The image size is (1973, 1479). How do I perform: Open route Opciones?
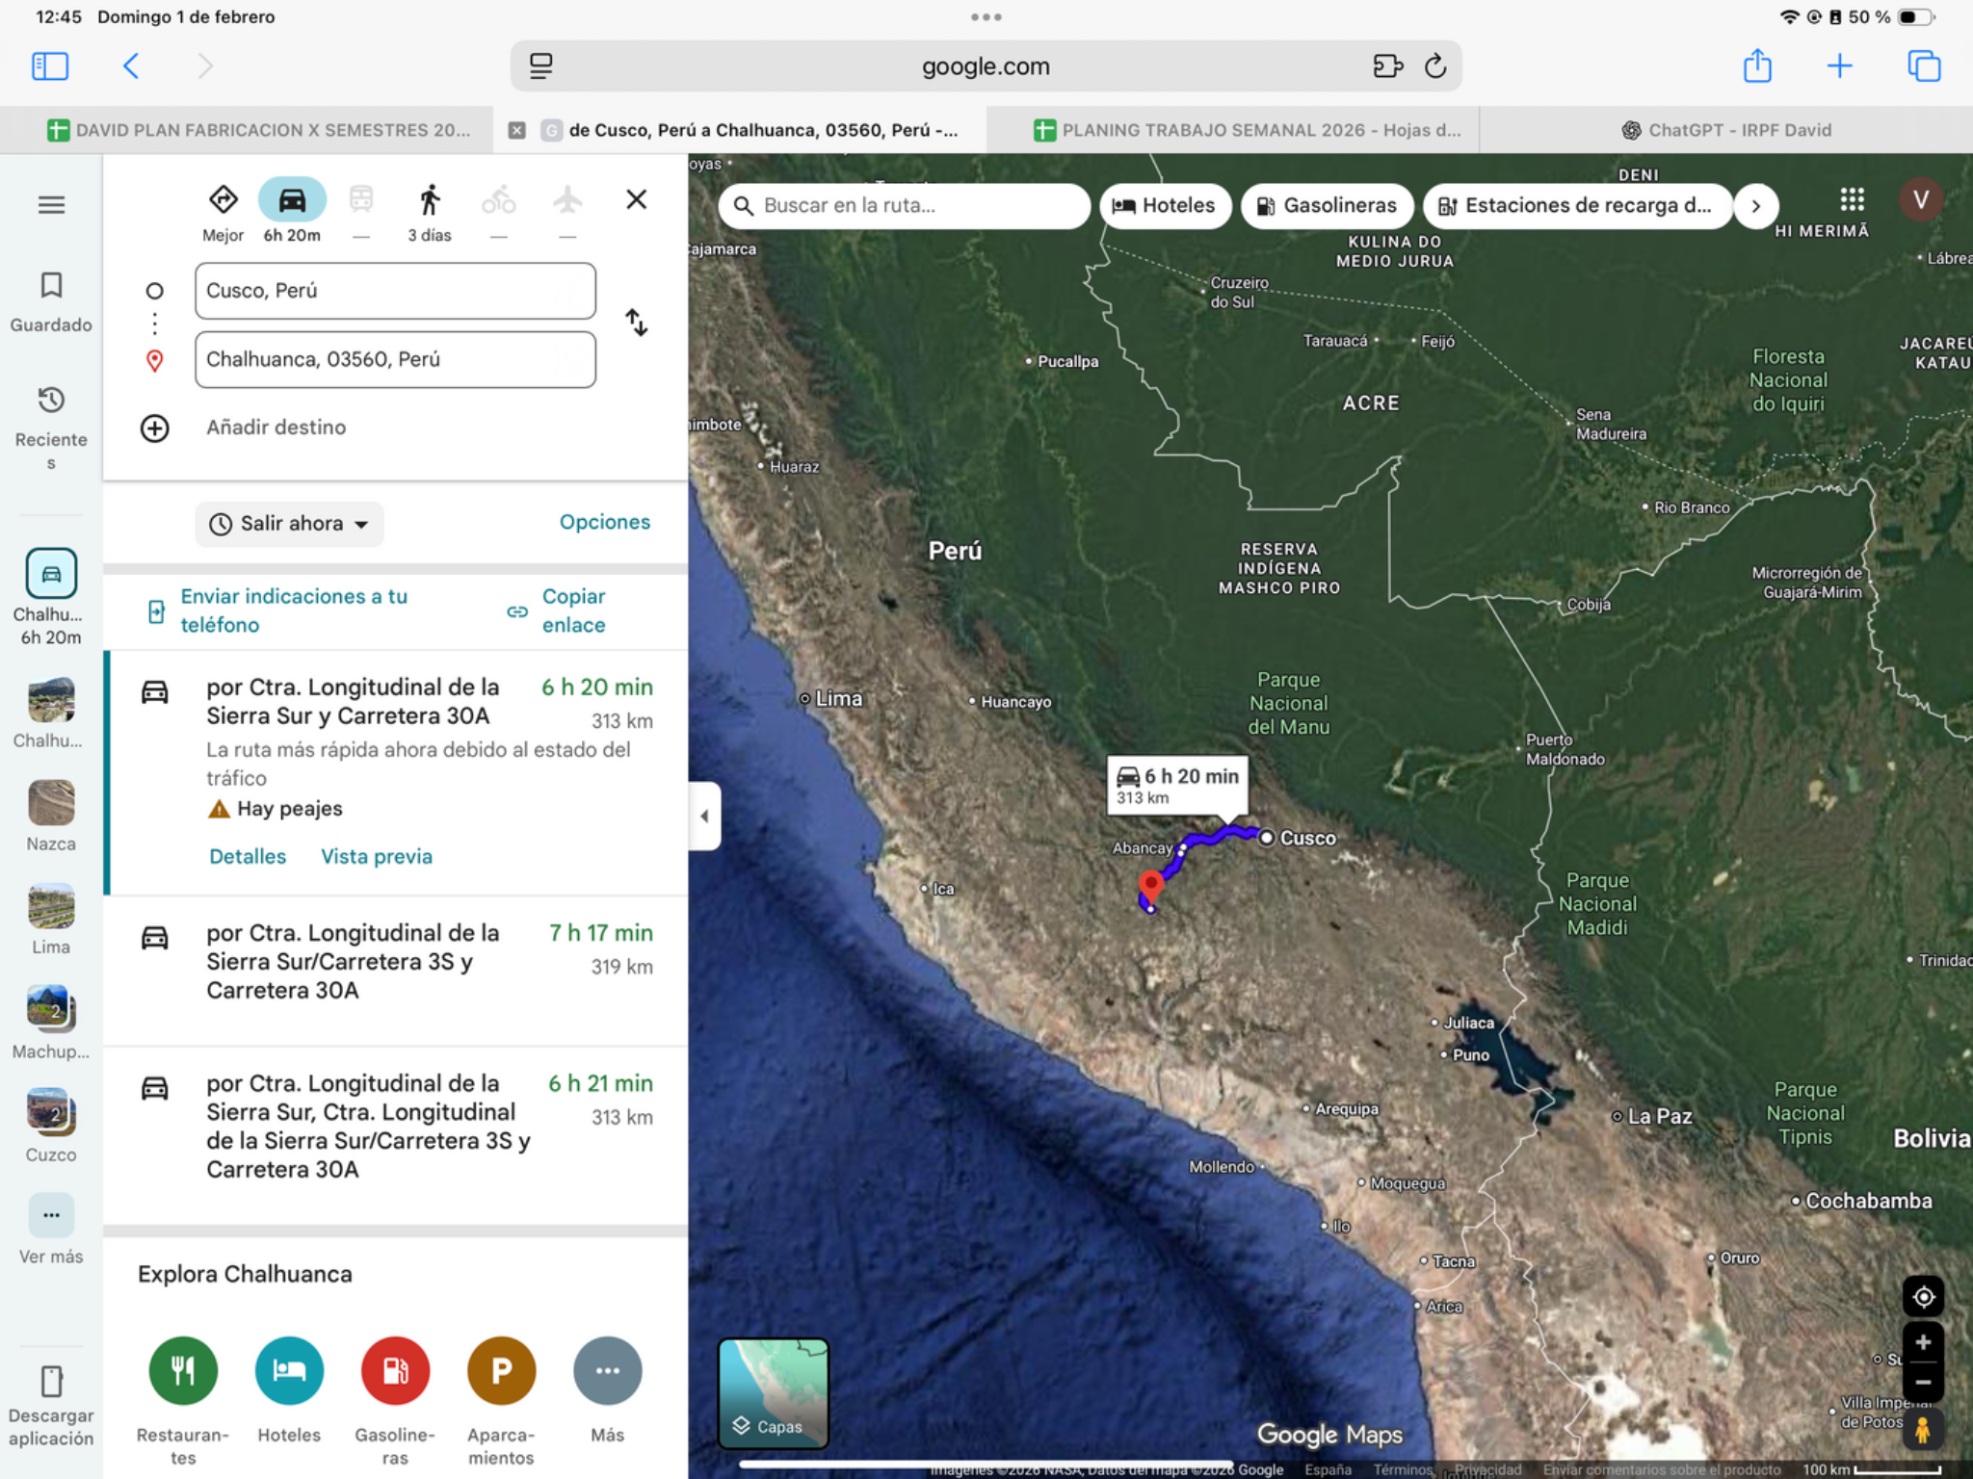[605, 522]
